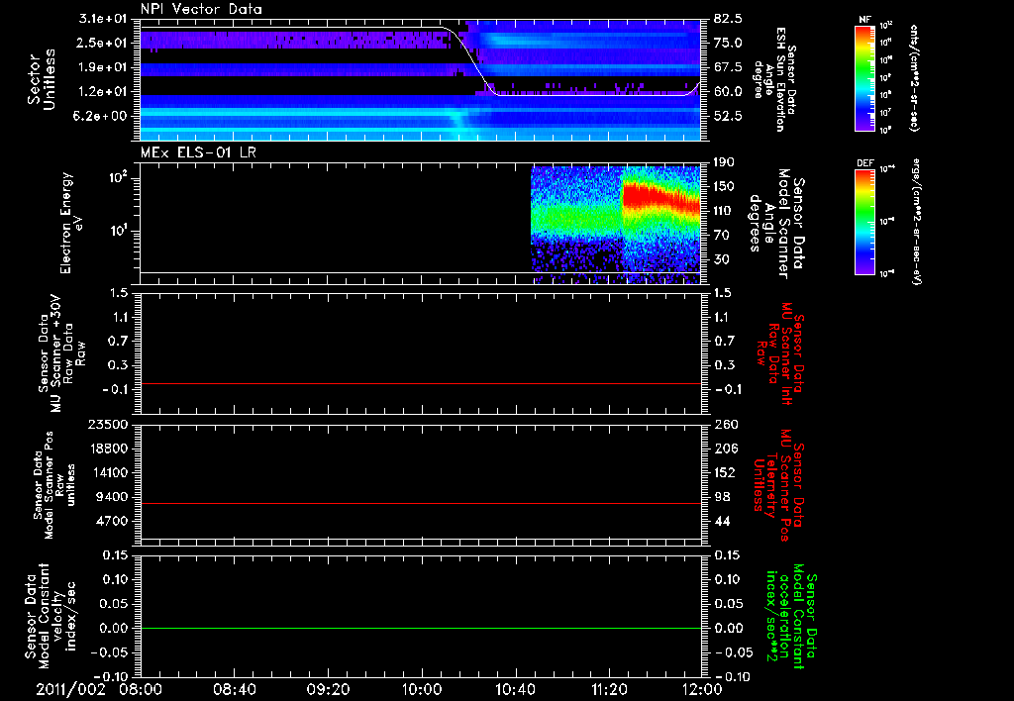Click the 10:00 time axis label
Screen dimensions: 1014x701
click(421, 687)
